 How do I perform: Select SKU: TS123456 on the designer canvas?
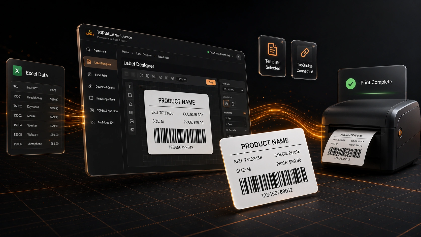tap(163, 113)
